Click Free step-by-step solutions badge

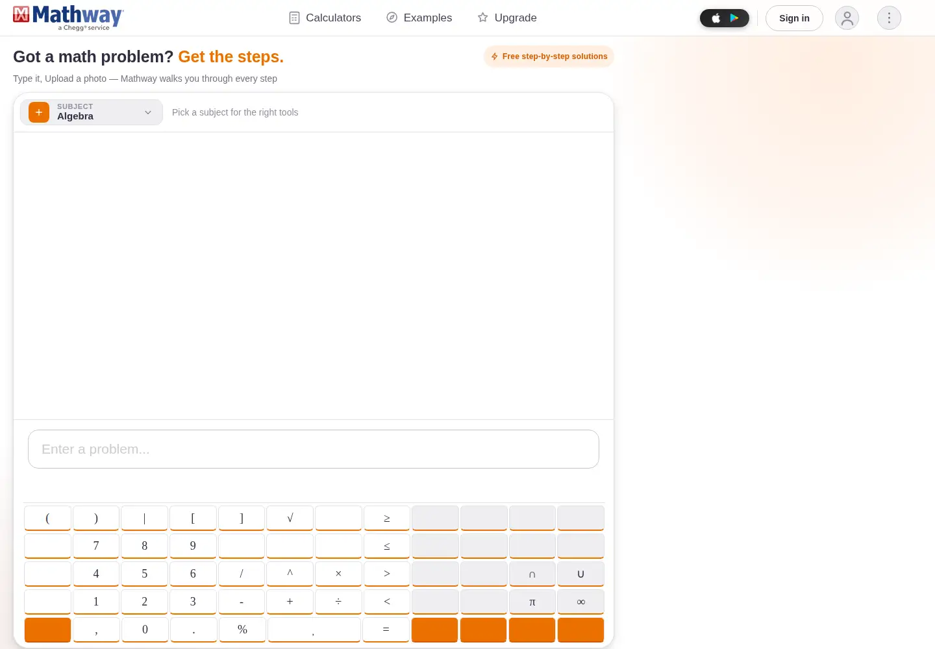[x=549, y=56]
